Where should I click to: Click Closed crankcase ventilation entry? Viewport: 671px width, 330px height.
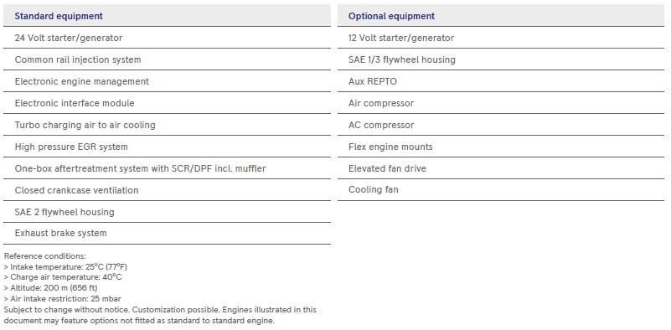[x=167, y=190]
